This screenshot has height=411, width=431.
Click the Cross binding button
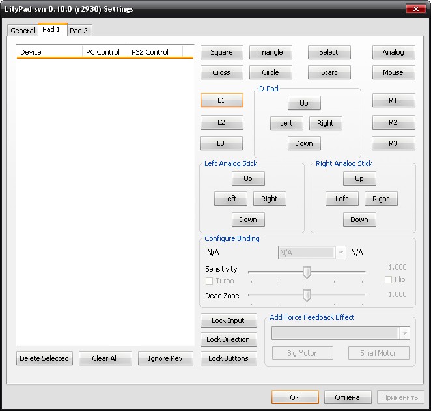[222, 72]
